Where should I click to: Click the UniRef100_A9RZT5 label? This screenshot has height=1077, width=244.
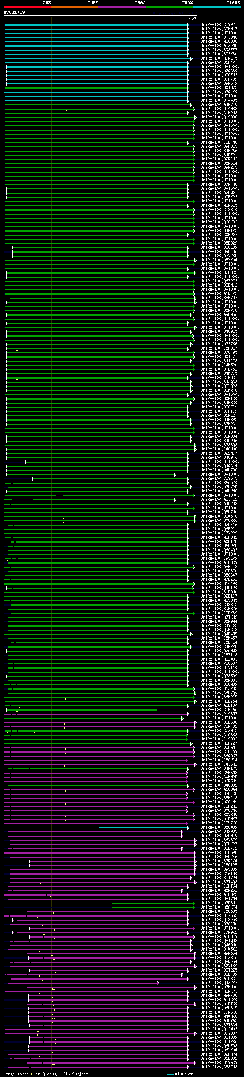pos(219,58)
